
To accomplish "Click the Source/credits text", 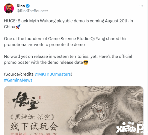I will pos(19,74).
